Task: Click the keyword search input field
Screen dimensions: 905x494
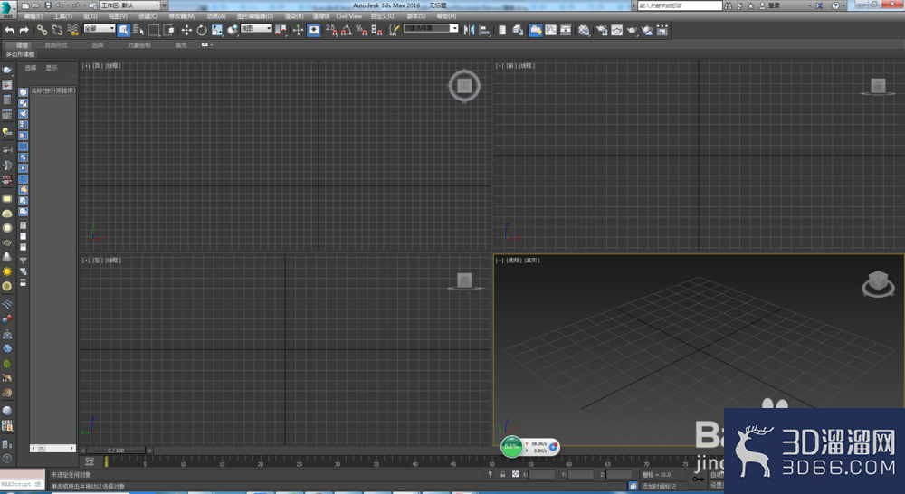Action: pyautogui.click(x=680, y=5)
